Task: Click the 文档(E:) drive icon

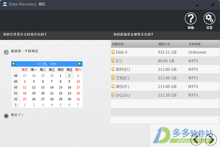Action: pyautogui.click(x=113, y=78)
